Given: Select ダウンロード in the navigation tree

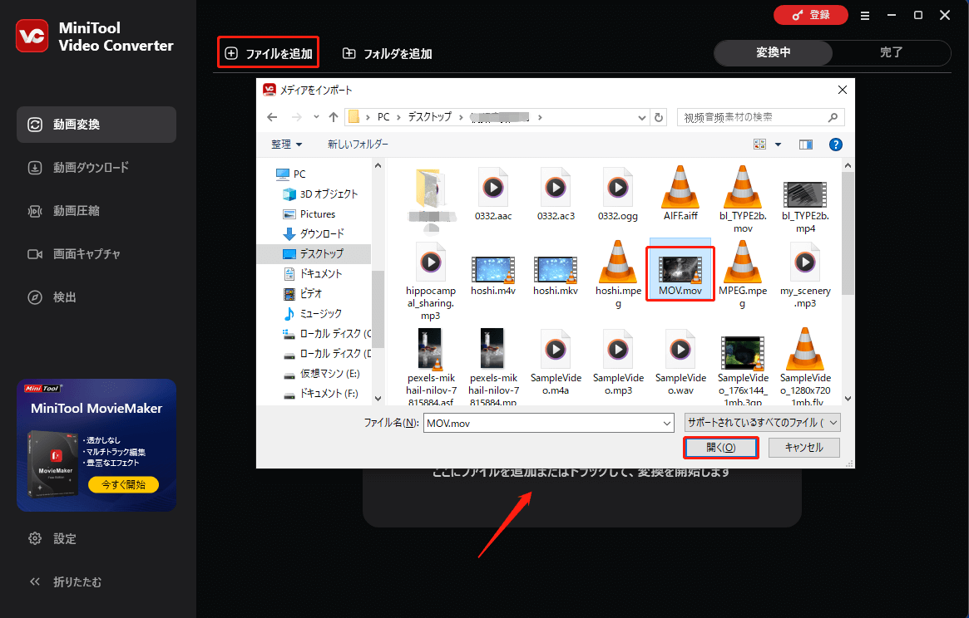Looking at the screenshot, I should pos(314,234).
